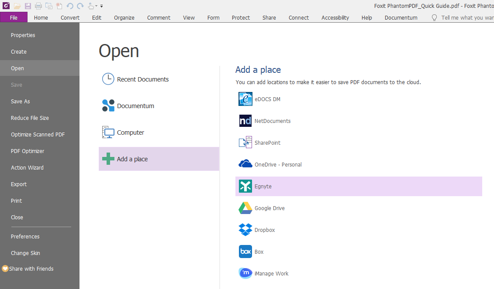Click the Save icon in quick access toolbar
This screenshot has height=289, width=494.
[27, 6]
